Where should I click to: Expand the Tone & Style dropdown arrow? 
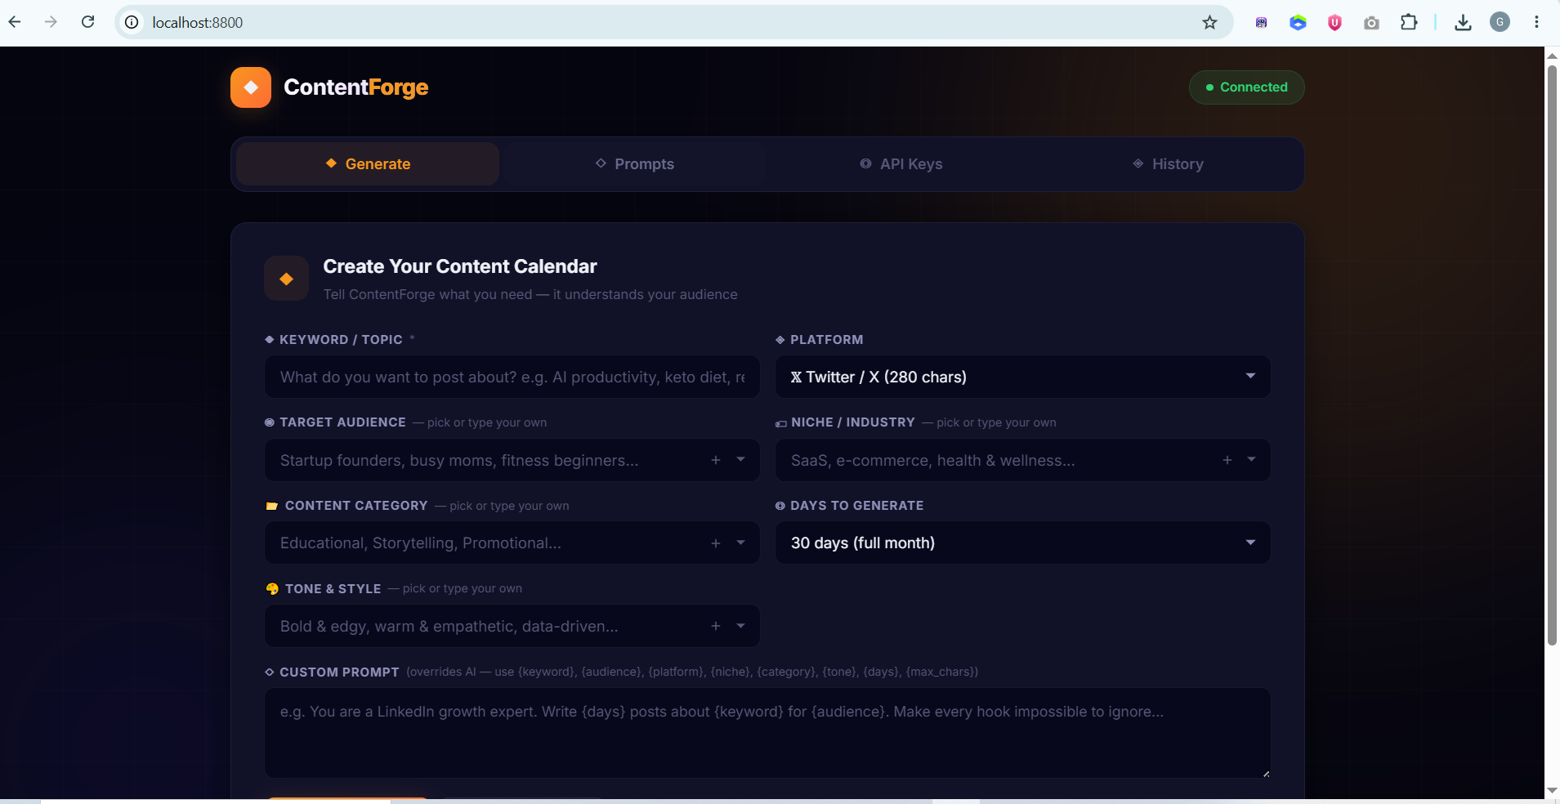pyautogui.click(x=740, y=626)
